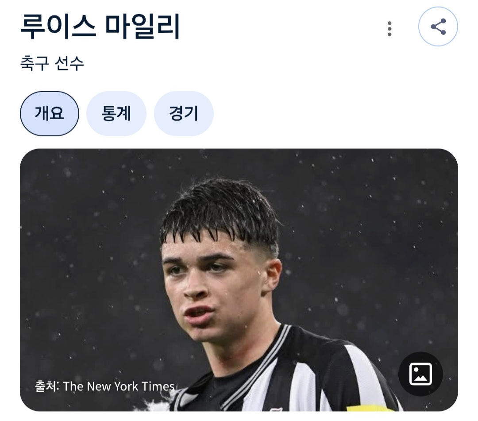Open the player photo thumbnail

(x=239, y=280)
